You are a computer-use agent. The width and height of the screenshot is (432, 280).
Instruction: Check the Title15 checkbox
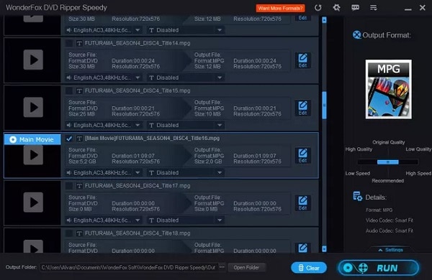69,91
